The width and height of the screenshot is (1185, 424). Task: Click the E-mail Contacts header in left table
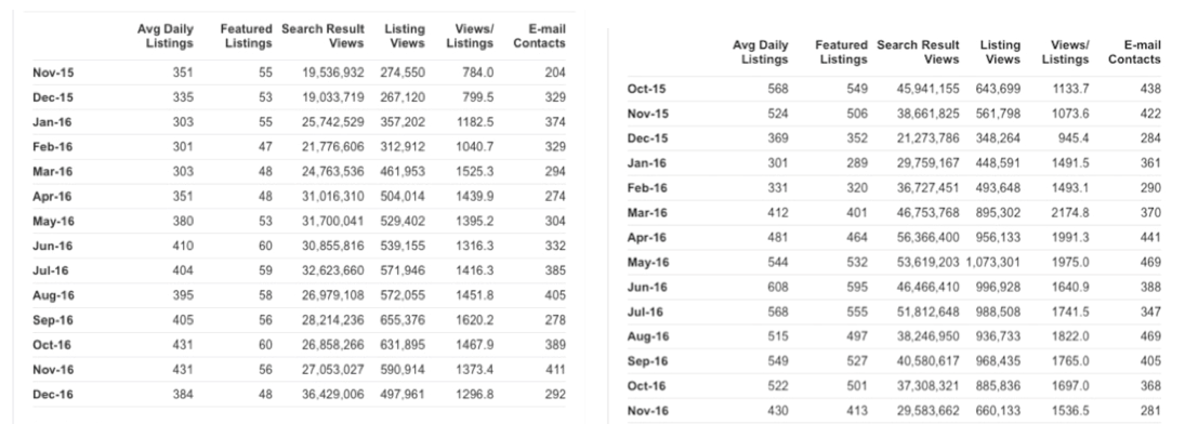pos(539,36)
